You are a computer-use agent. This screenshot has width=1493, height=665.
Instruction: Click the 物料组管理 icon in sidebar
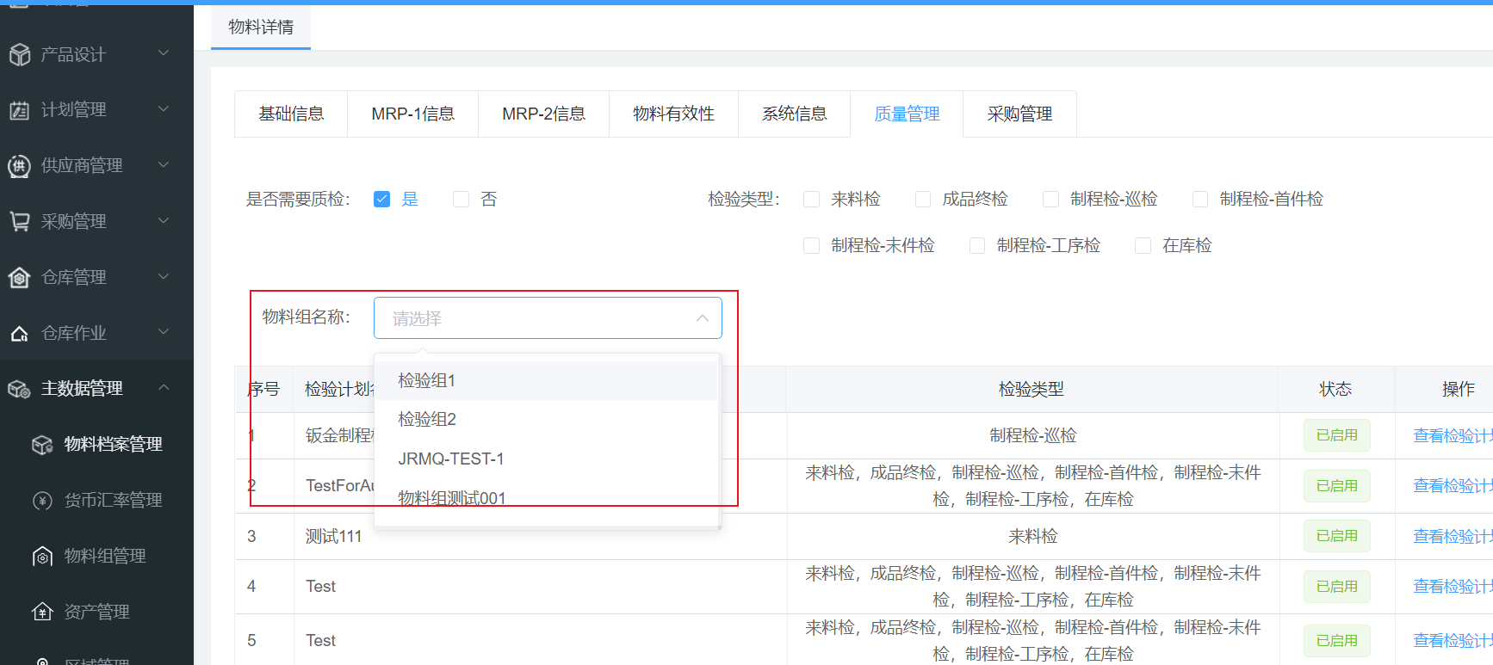coord(42,557)
